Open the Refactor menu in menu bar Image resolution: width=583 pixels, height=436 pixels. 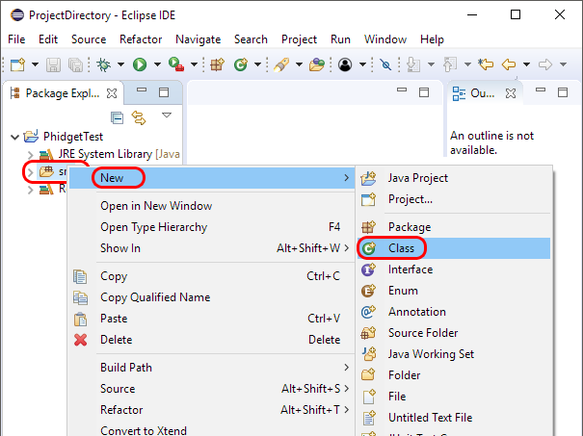point(141,39)
